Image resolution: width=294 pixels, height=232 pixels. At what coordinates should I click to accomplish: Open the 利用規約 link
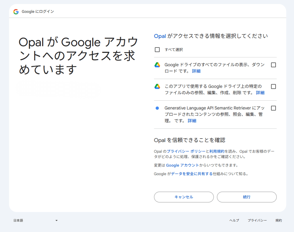pyautogui.click(x=217, y=151)
